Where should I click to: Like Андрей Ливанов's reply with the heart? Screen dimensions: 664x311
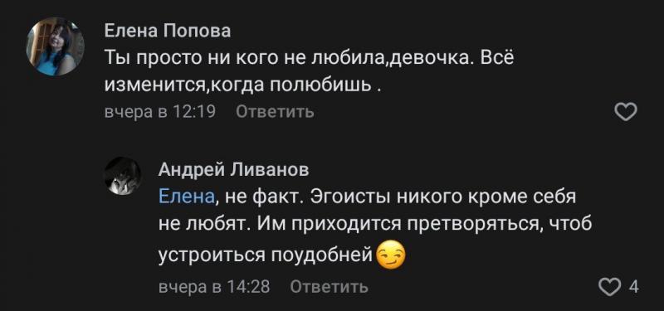coord(610,287)
